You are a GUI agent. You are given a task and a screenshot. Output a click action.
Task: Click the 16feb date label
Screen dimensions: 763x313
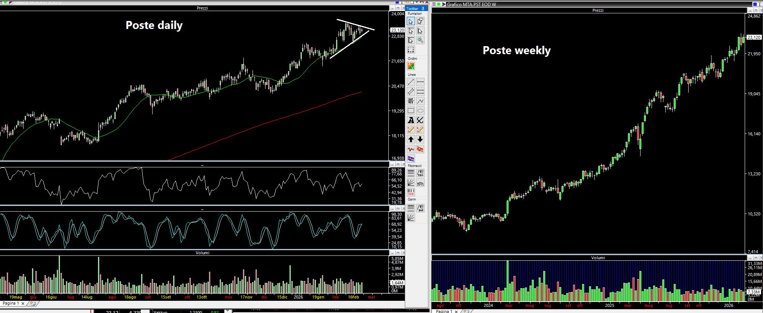pyautogui.click(x=354, y=297)
